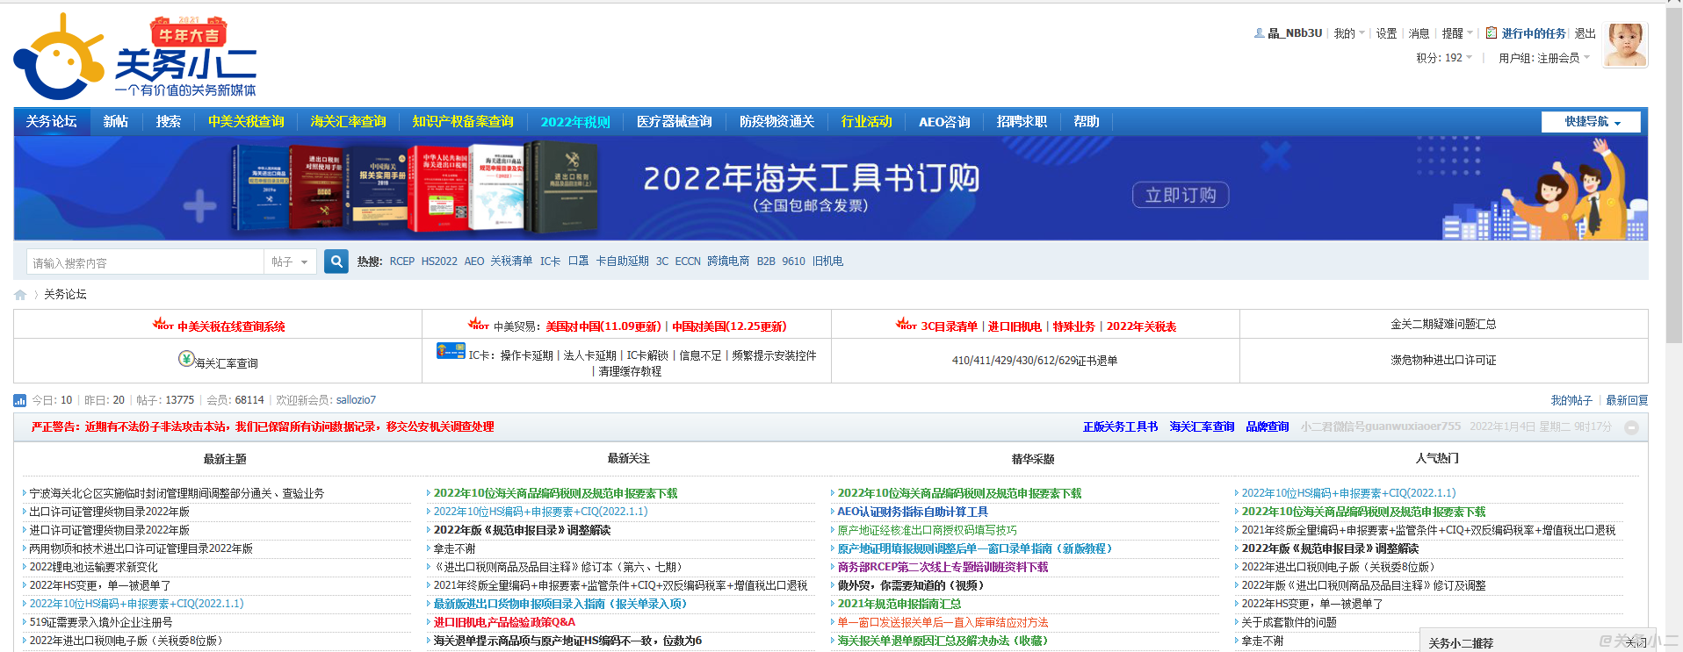Open the 新帖 nav item
The image size is (1683, 652).
point(116,122)
